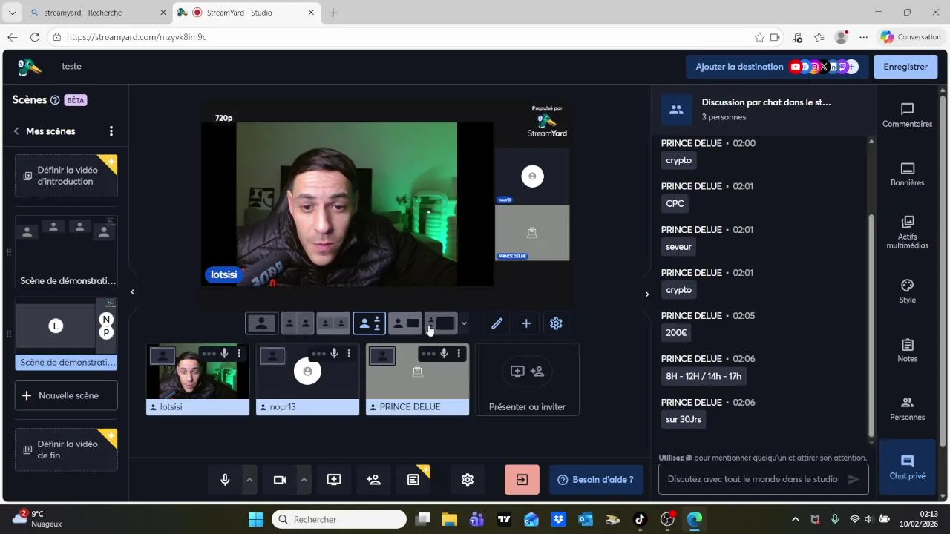The width and height of the screenshot is (950, 534).
Task: Click Ajouter la destination button
Action: click(776, 67)
